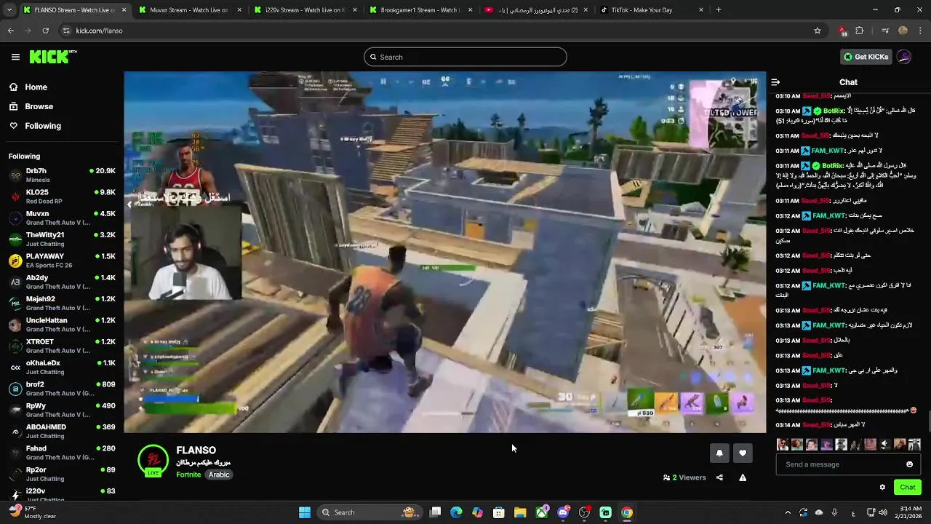Viewport: 931px width, 524px height.
Task: Open Microsoft Edge from taskbar
Action: coord(456,512)
